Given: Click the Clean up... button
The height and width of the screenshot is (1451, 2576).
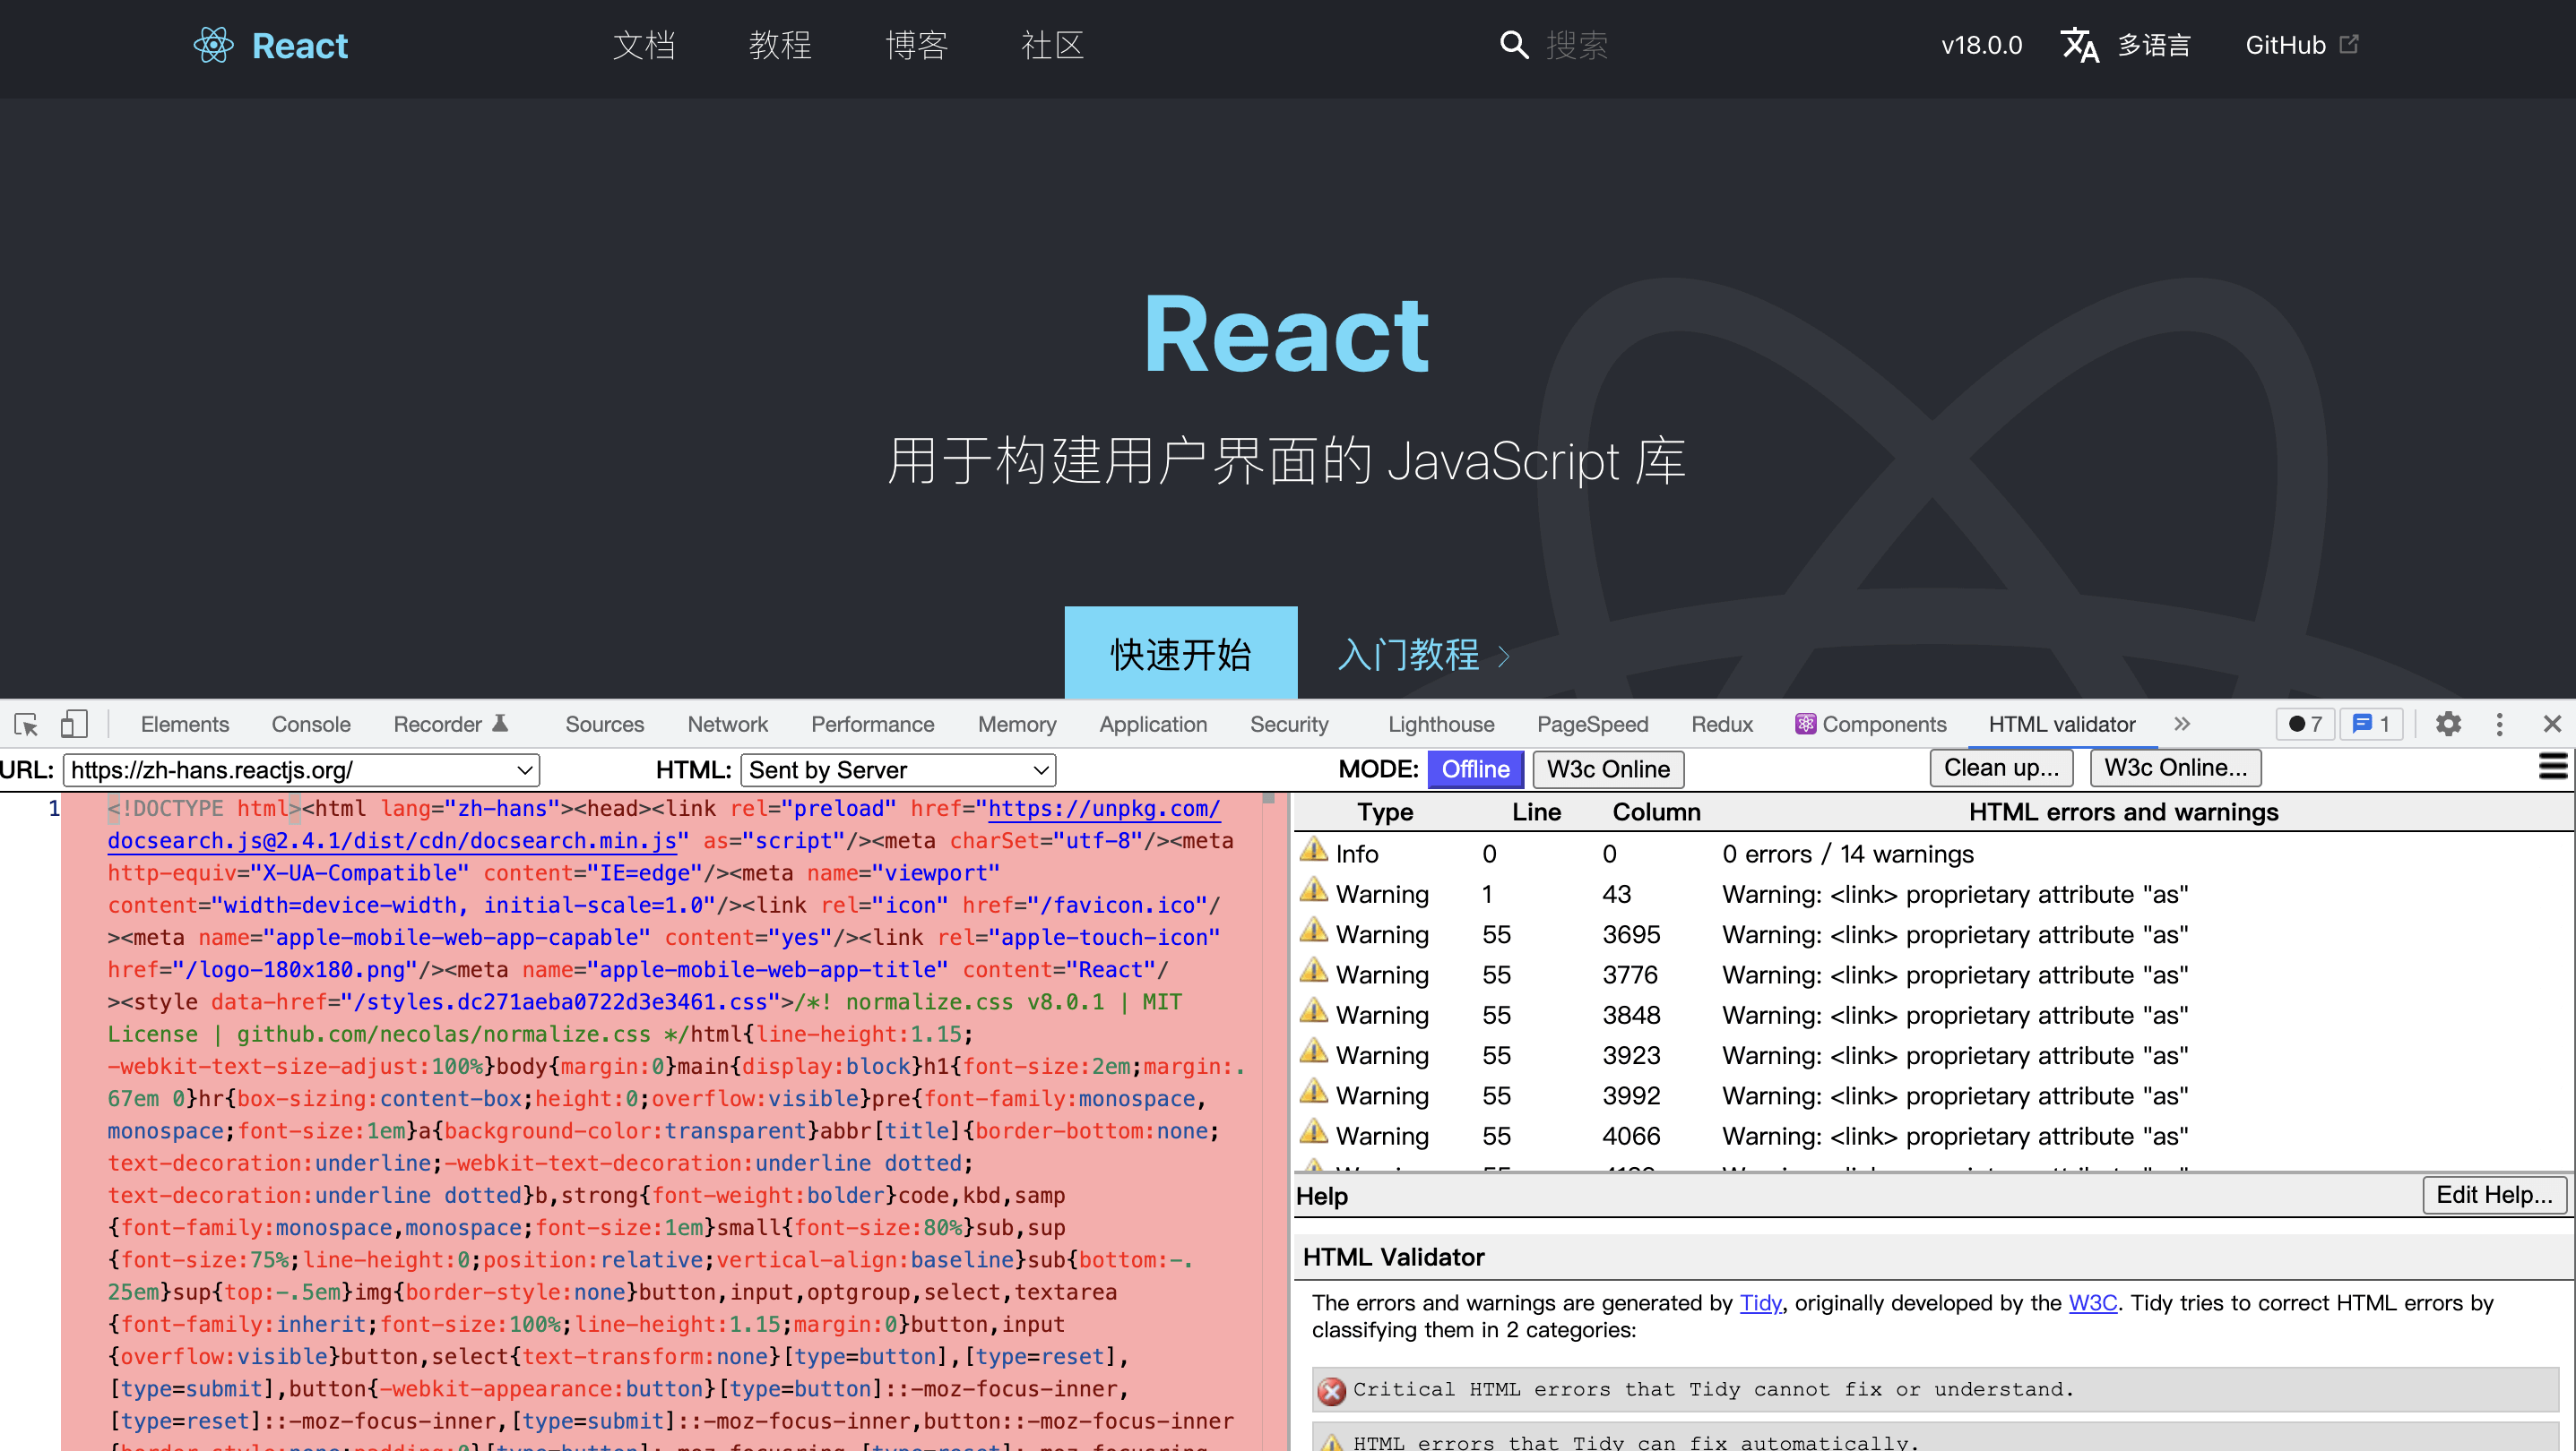Looking at the screenshot, I should [x=2001, y=768].
